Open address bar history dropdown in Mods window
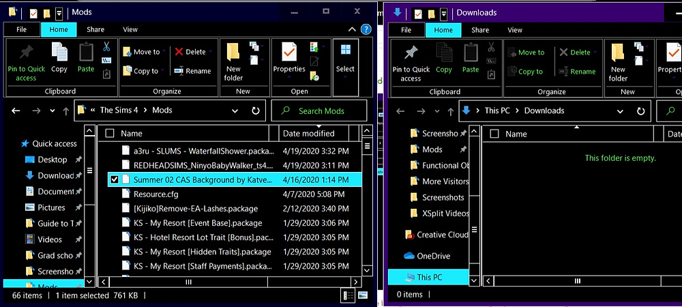 [x=235, y=111]
